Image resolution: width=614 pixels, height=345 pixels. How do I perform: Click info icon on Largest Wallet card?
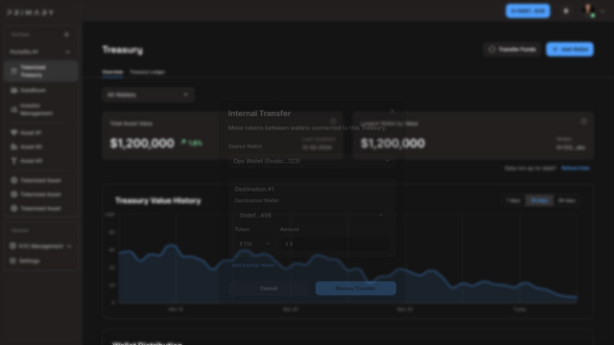pos(583,122)
